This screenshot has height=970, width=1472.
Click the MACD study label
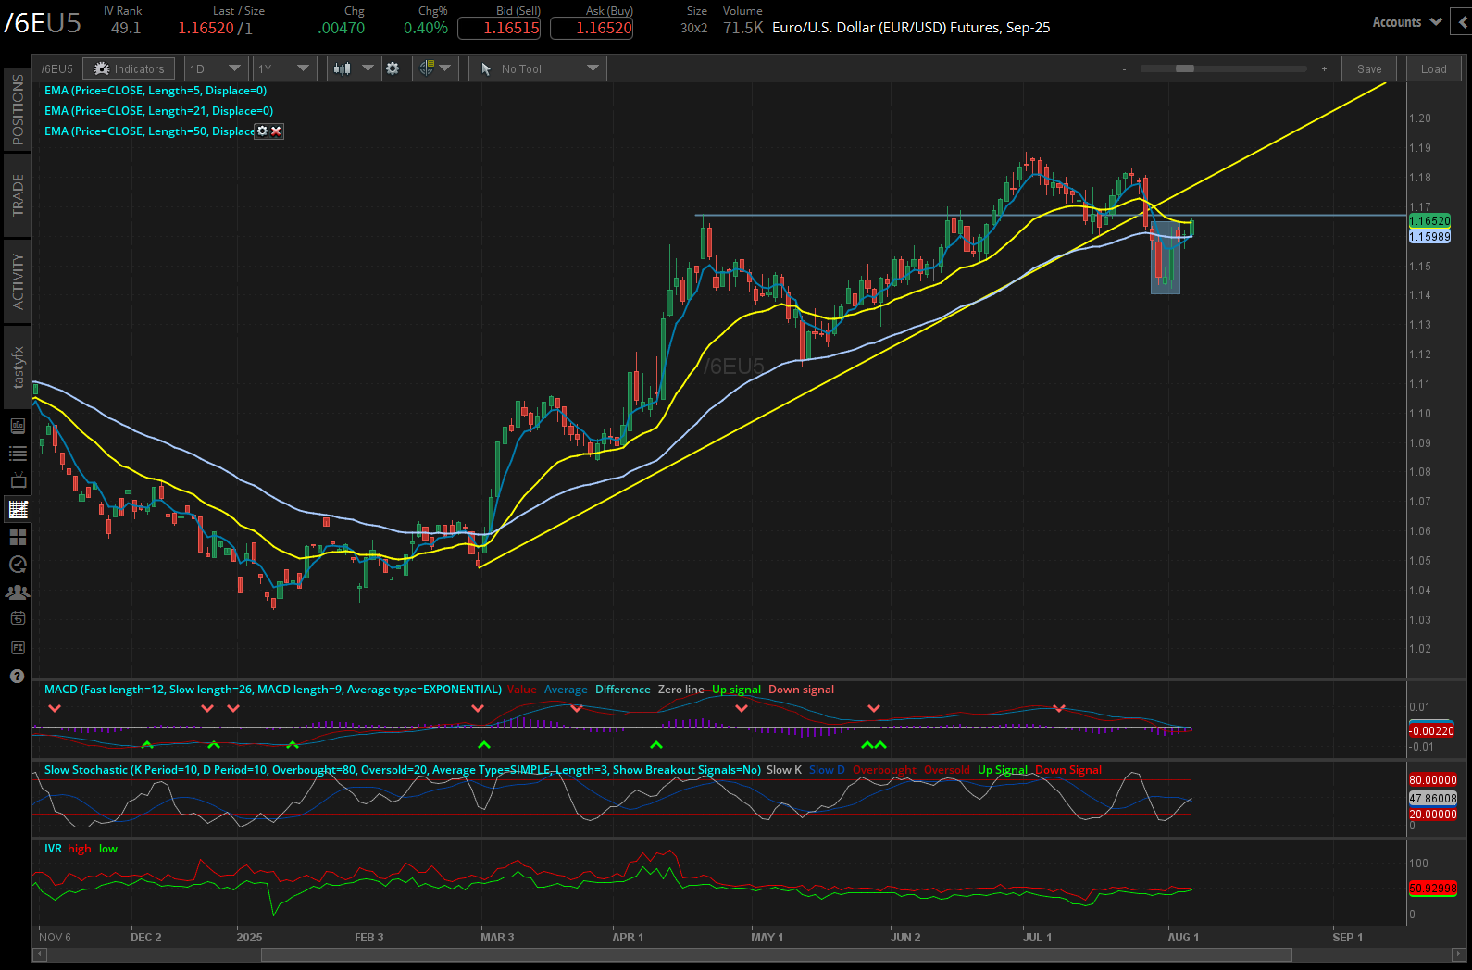pos(273,690)
